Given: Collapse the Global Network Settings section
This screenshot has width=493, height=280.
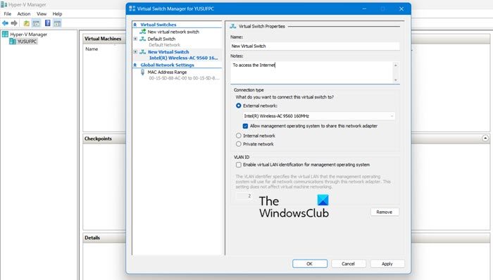Looking at the screenshot, I should (x=135, y=65).
